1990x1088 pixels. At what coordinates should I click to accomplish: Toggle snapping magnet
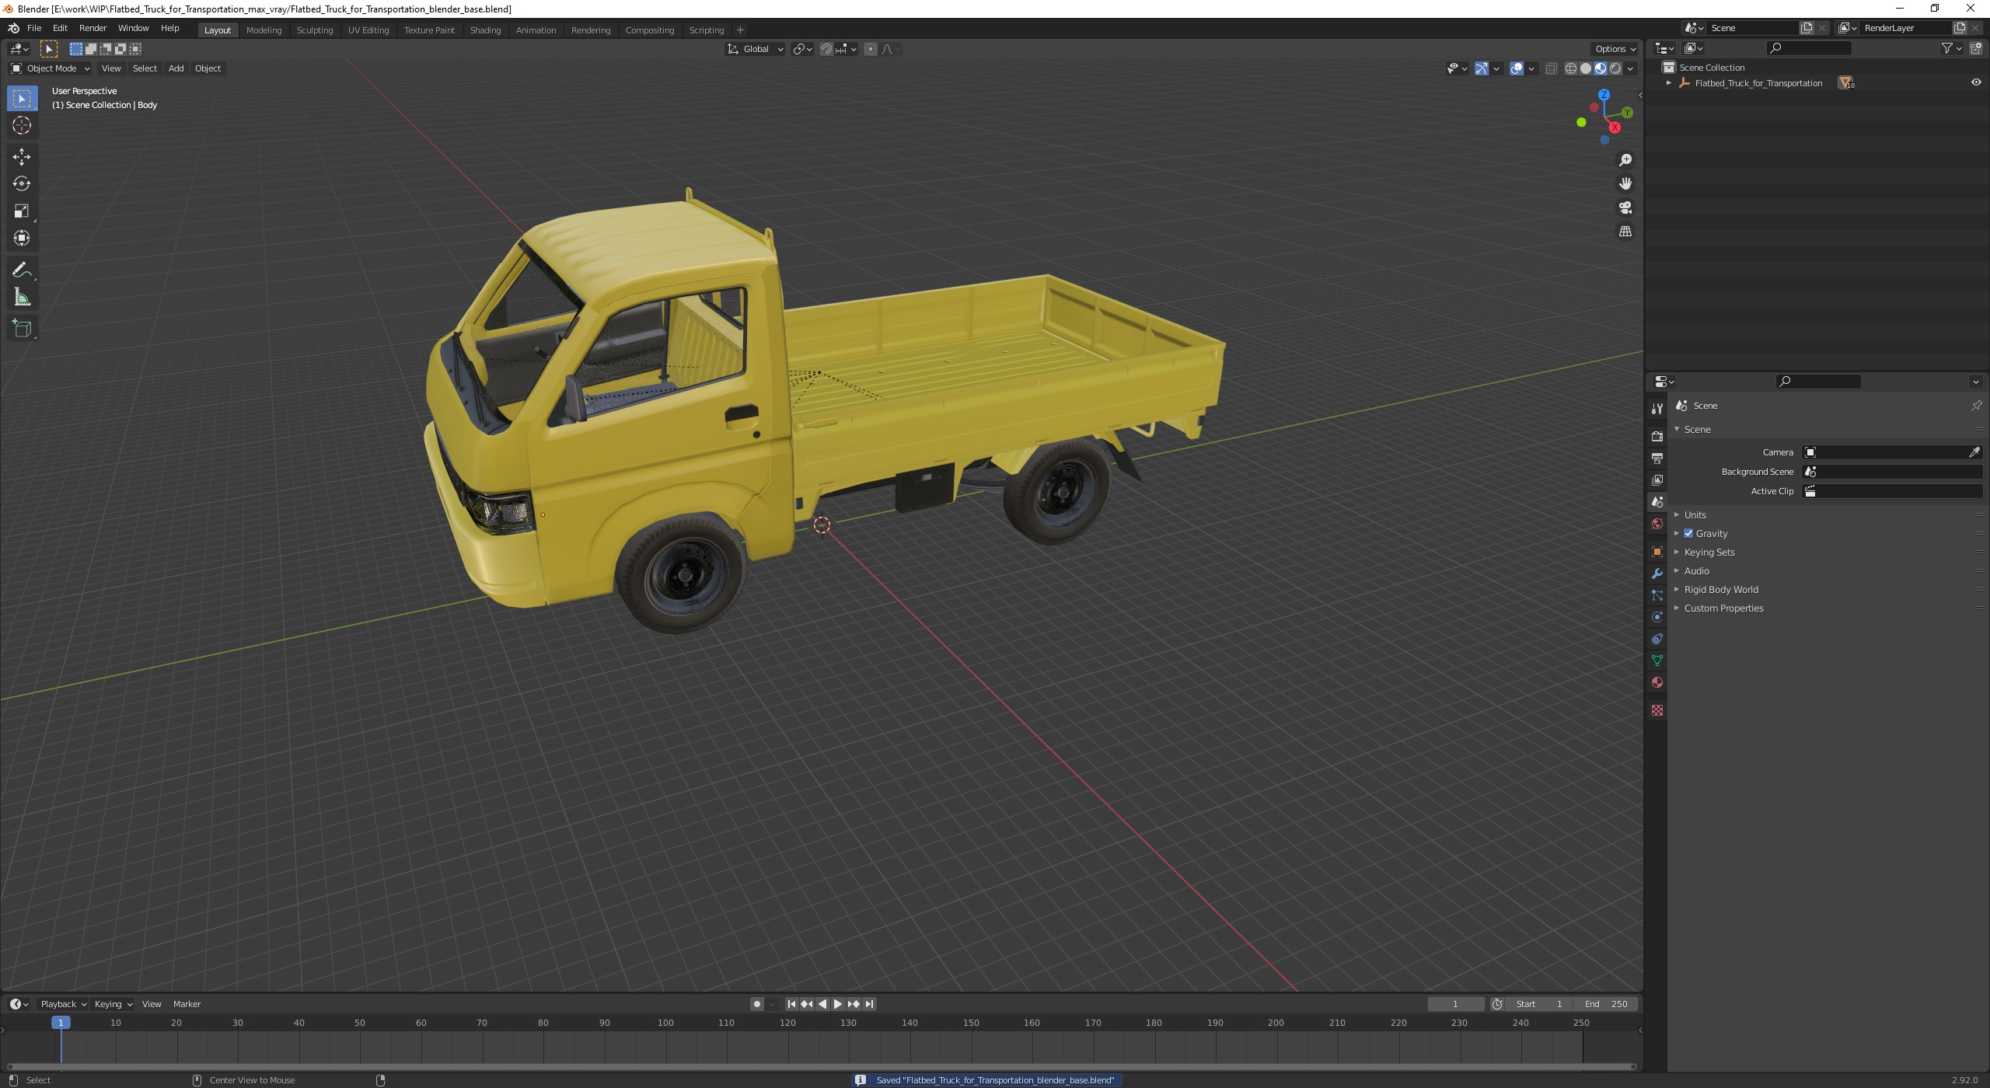pyautogui.click(x=826, y=49)
